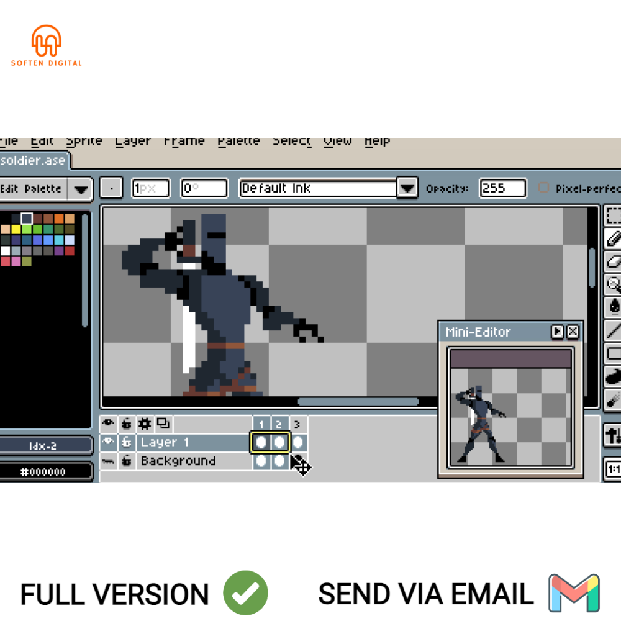
Task: Lock Layer 1 with the padlock
Action: coord(126,442)
